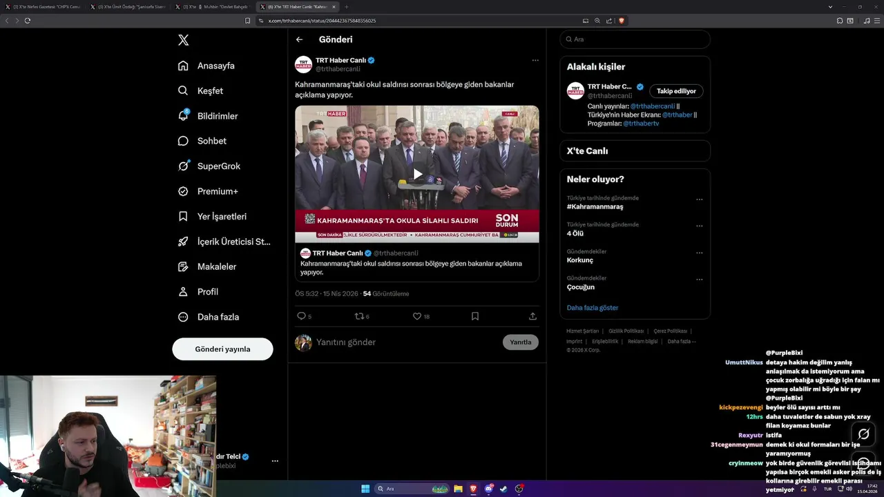Share the post via share icon
884x497 pixels.
(x=532, y=316)
